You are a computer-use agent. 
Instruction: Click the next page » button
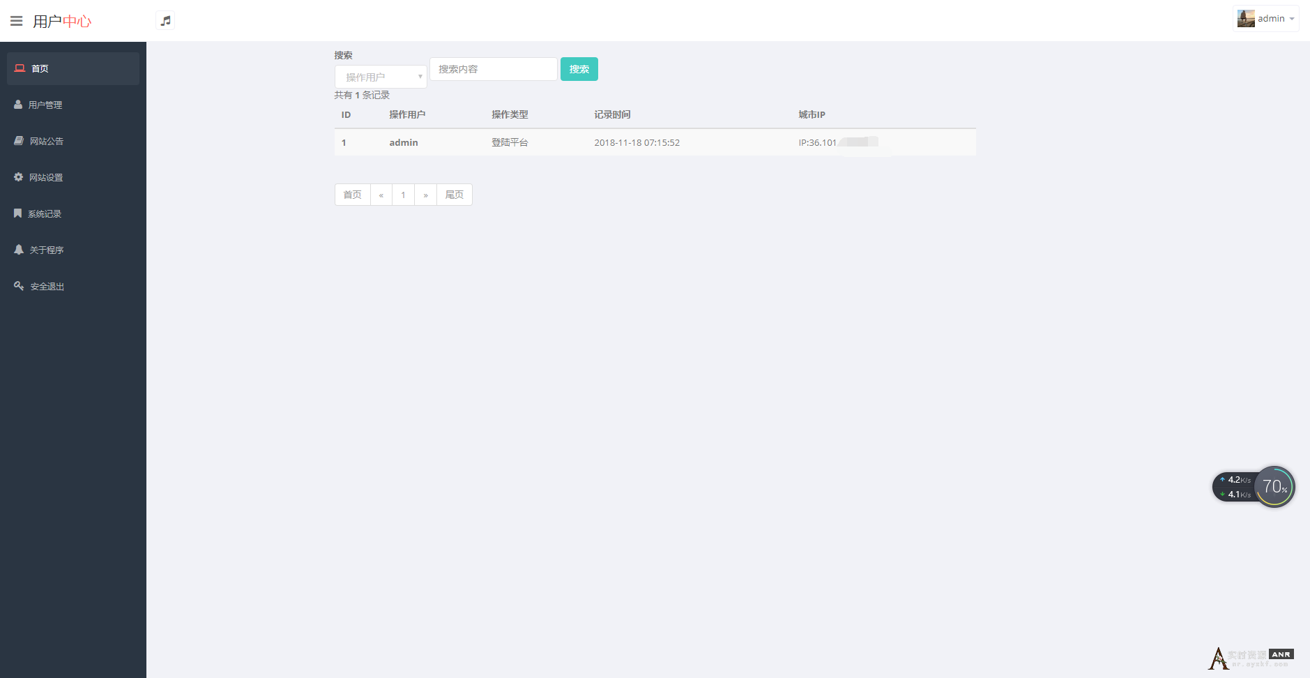pyautogui.click(x=426, y=195)
